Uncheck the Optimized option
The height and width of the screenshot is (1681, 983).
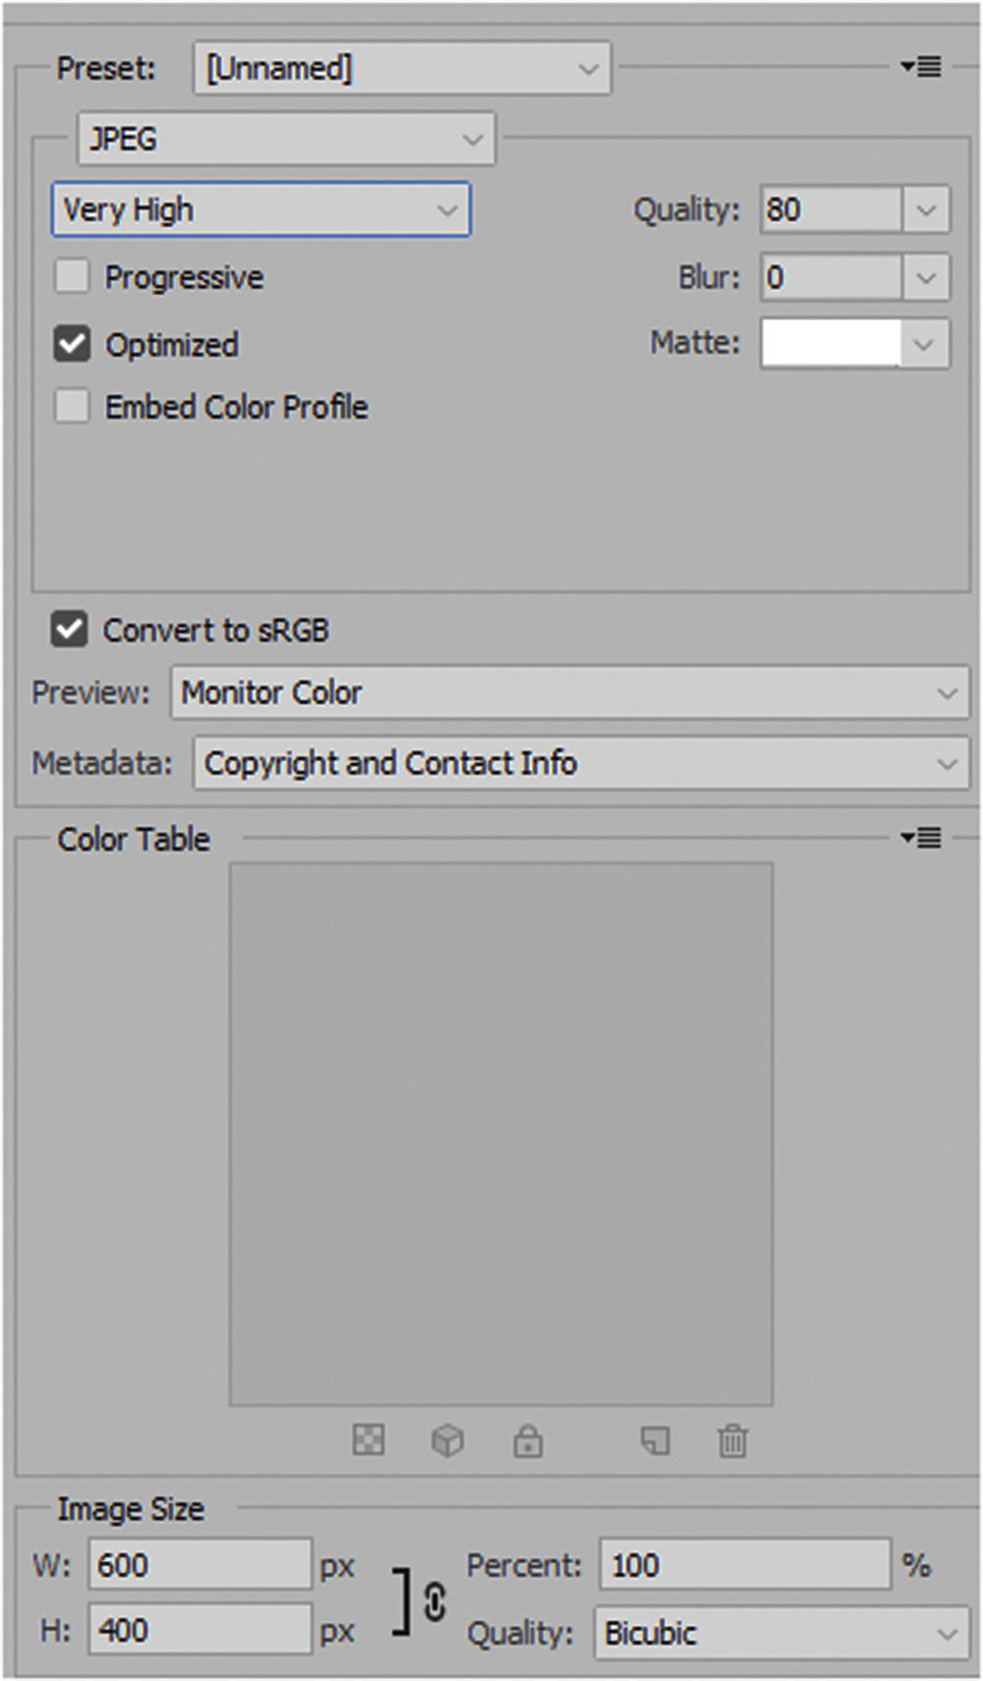[x=71, y=344]
